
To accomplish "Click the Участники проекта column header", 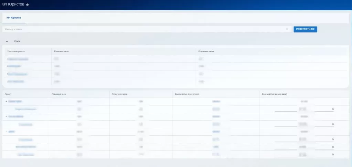I will 16,52.
